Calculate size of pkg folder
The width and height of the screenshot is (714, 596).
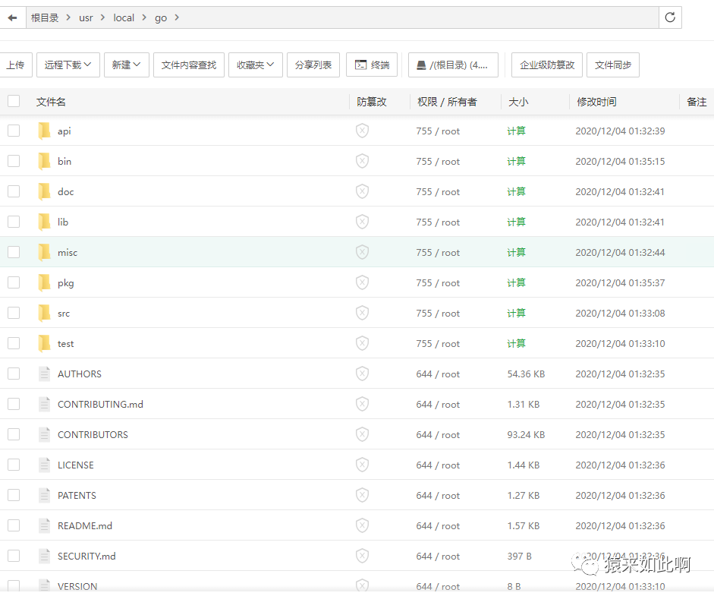pyautogui.click(x=517, y=282)
